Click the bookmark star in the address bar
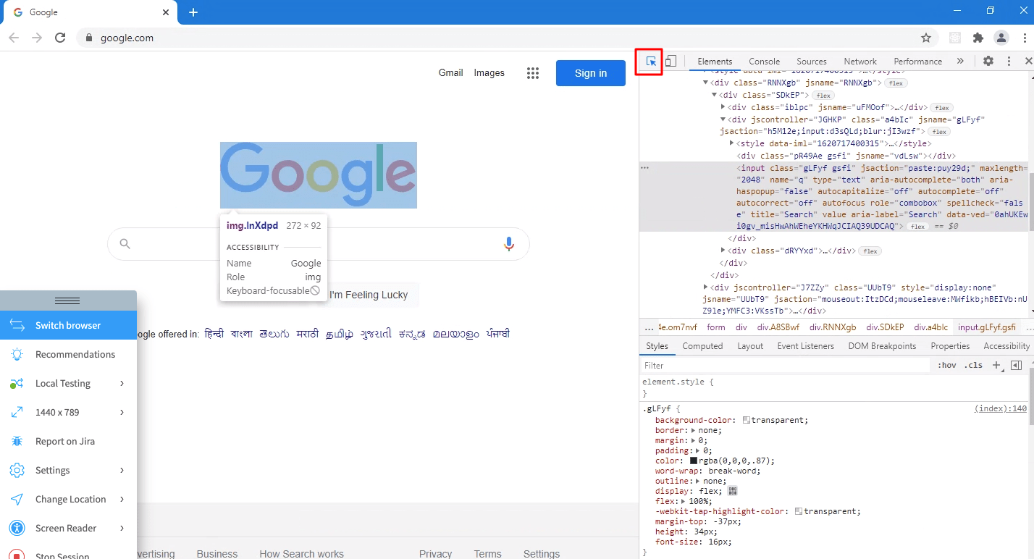This screenshot has width=1034, height=559. 926,36
